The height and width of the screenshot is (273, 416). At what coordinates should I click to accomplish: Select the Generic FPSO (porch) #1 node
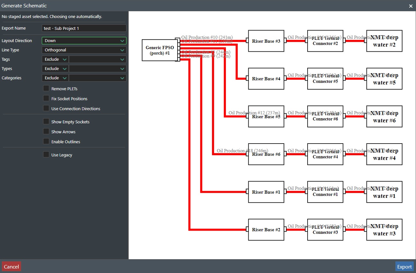point(160,50)
